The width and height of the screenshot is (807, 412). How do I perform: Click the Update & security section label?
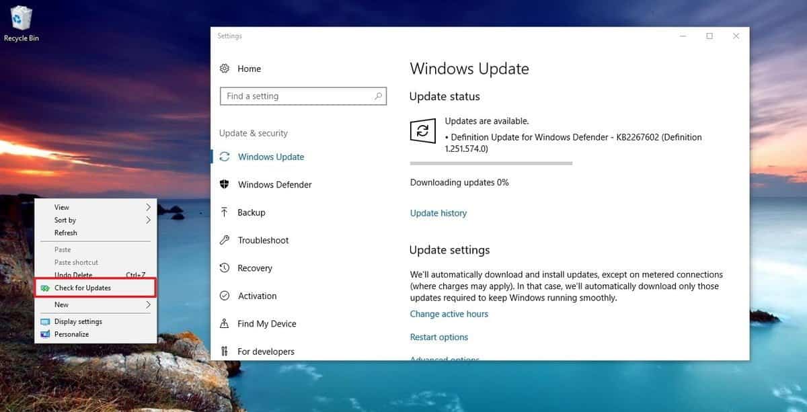coord(254,133)
